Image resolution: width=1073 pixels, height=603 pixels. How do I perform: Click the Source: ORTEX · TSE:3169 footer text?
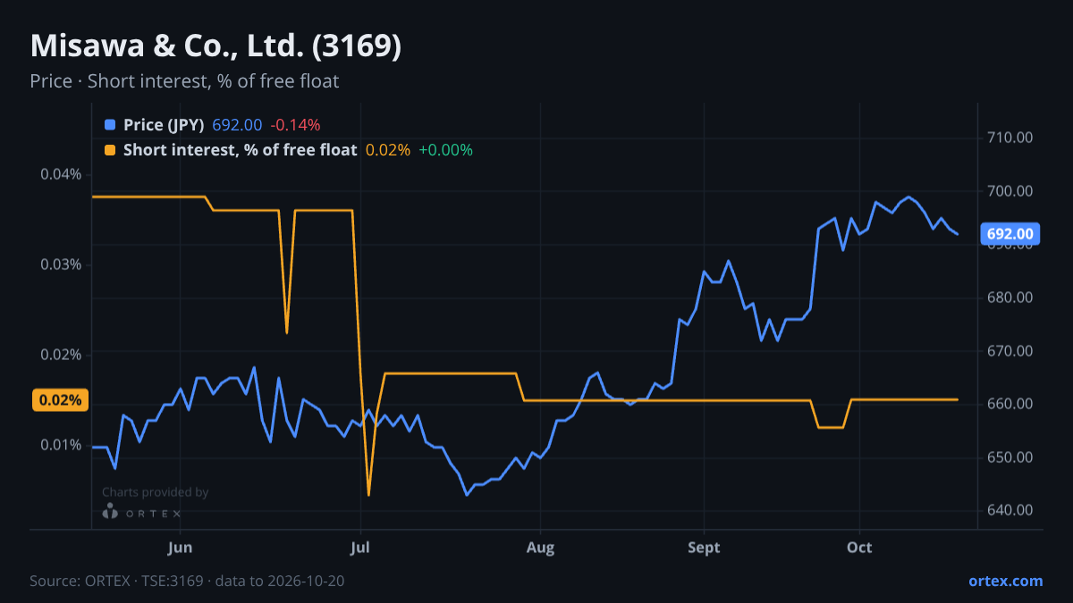(187, 581)
